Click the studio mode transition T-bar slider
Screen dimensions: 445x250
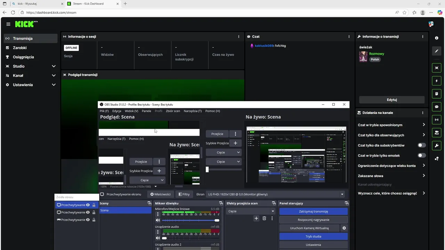224,169
